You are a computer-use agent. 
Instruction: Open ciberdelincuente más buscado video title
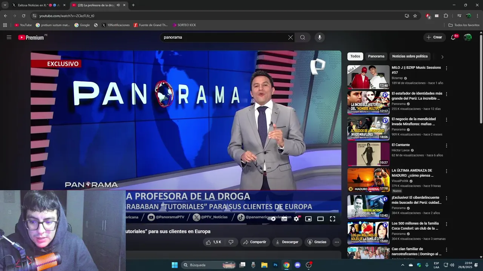pos(417,200)
